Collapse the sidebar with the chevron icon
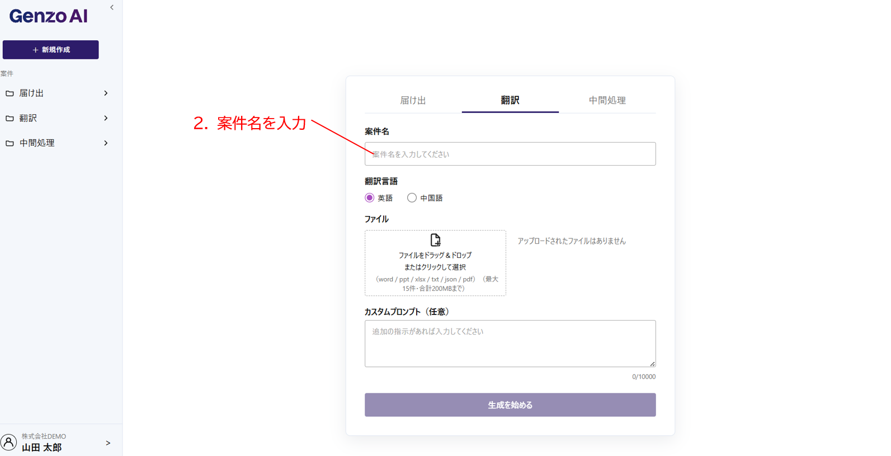 coord(112,7)
